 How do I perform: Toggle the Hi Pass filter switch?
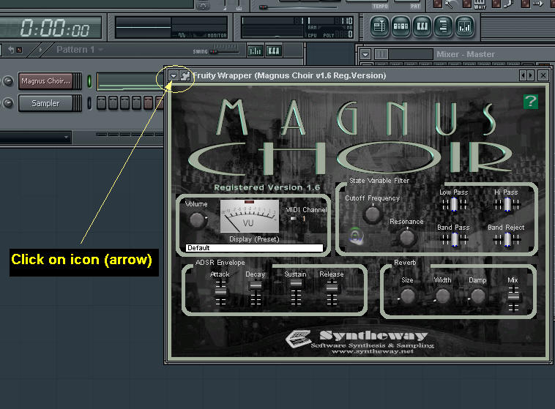click(507, 204)
